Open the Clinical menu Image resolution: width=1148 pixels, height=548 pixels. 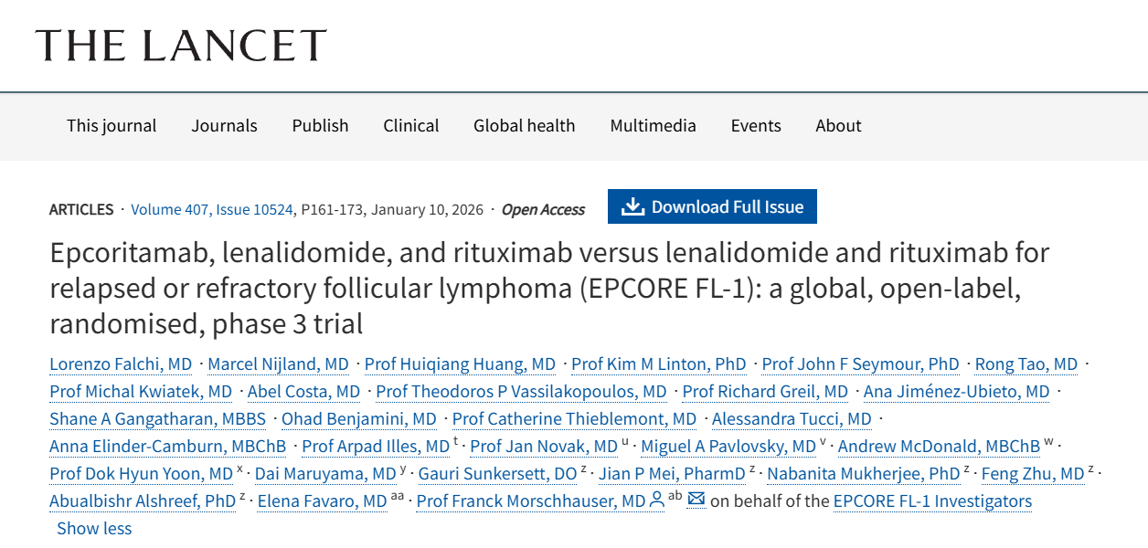coord(410,126)
